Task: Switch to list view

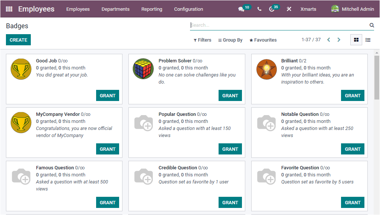Action: pyautogui.click(x=368, y=40)
